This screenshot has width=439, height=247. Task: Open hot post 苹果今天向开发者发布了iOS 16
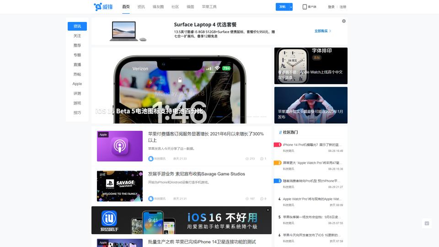click(312, 235)
